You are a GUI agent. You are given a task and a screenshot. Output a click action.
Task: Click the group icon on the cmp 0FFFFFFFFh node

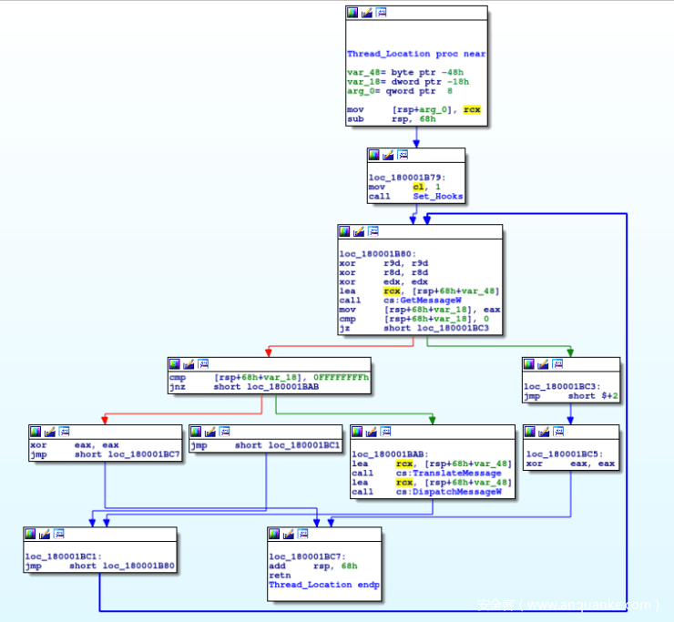(203, 363)
